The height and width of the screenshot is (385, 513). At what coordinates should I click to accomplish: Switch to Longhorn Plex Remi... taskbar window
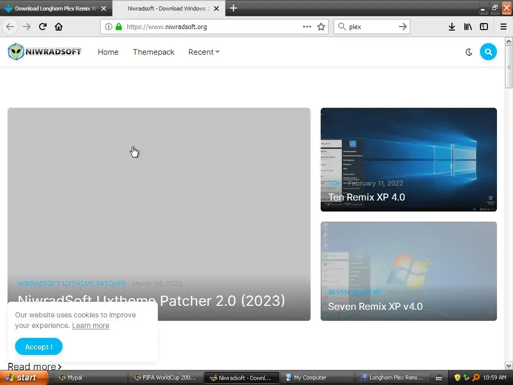(393, 377)
